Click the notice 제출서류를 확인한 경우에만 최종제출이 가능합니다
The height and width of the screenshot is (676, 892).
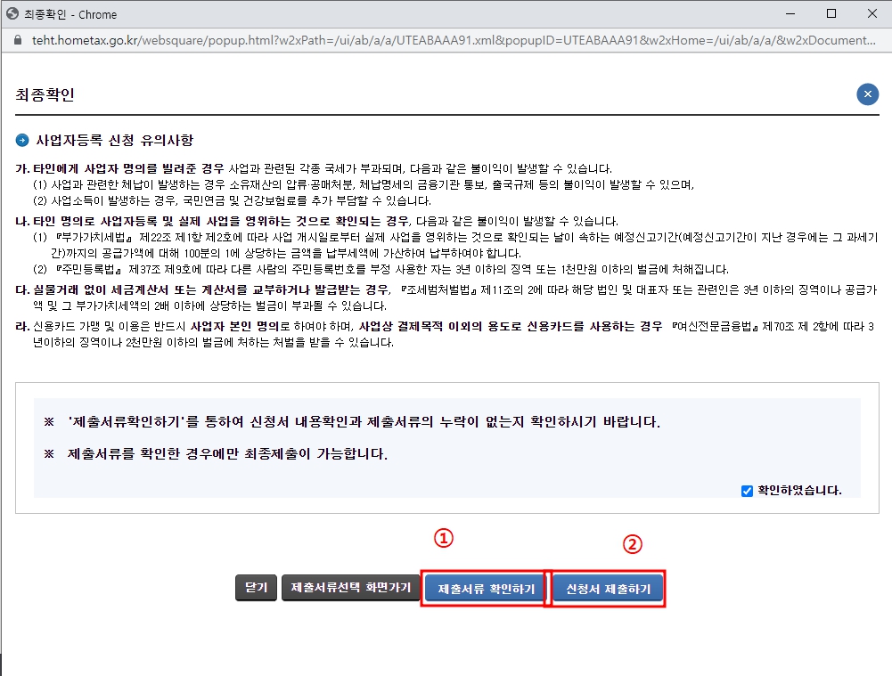(227, 454)
